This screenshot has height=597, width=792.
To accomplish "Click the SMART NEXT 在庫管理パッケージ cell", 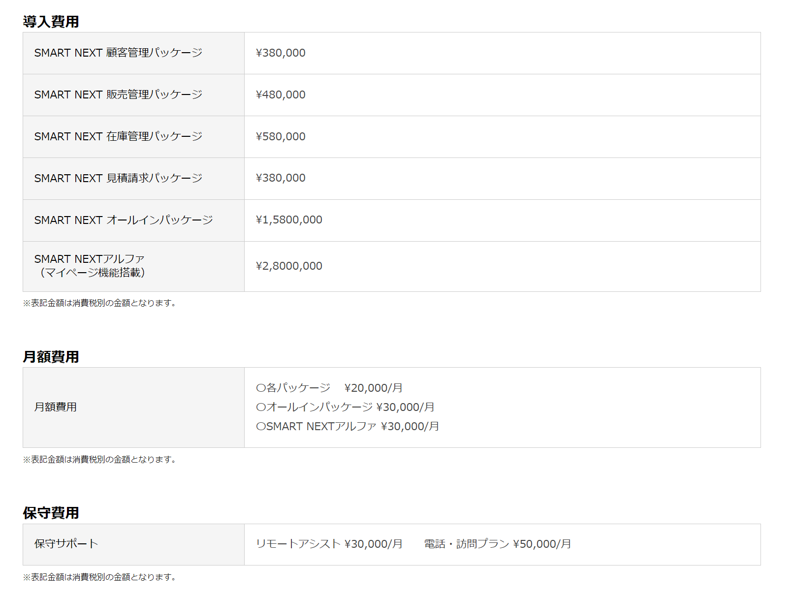I will [118, 136].
